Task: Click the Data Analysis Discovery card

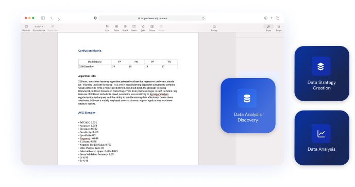Action: [248, 105]
